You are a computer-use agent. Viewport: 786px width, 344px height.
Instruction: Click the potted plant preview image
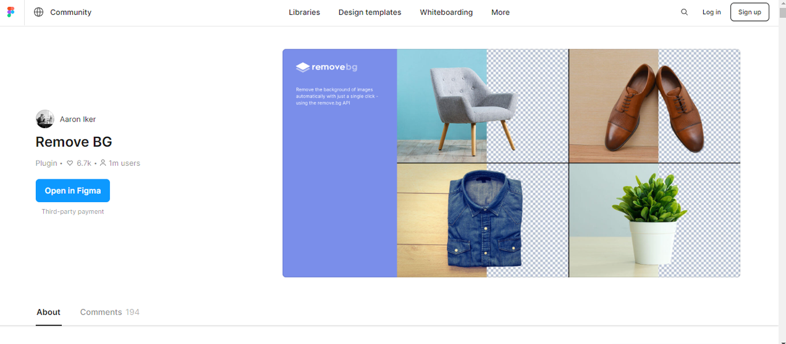coord(654,220)
